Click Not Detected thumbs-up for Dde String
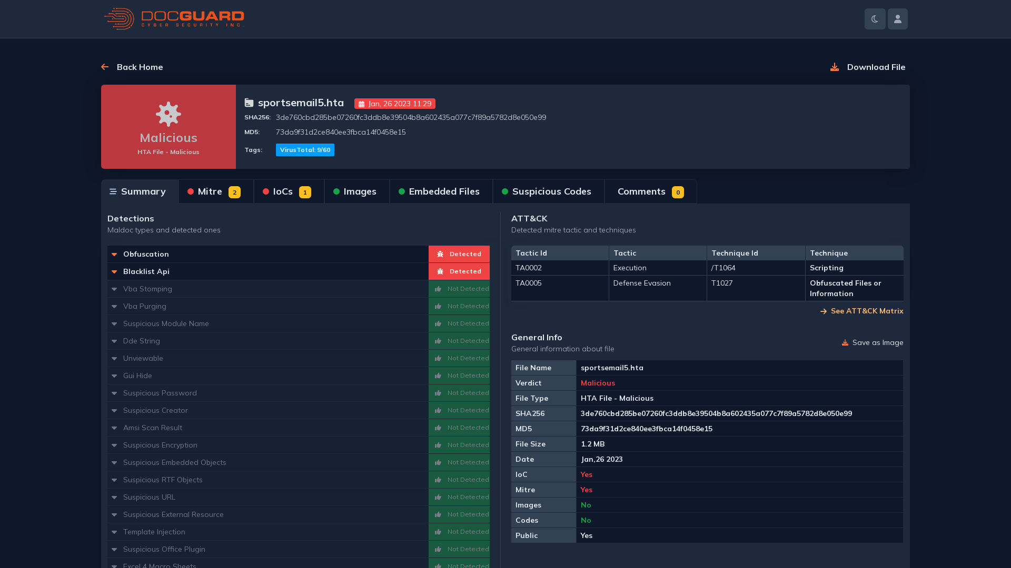 [x=438, y=341]
